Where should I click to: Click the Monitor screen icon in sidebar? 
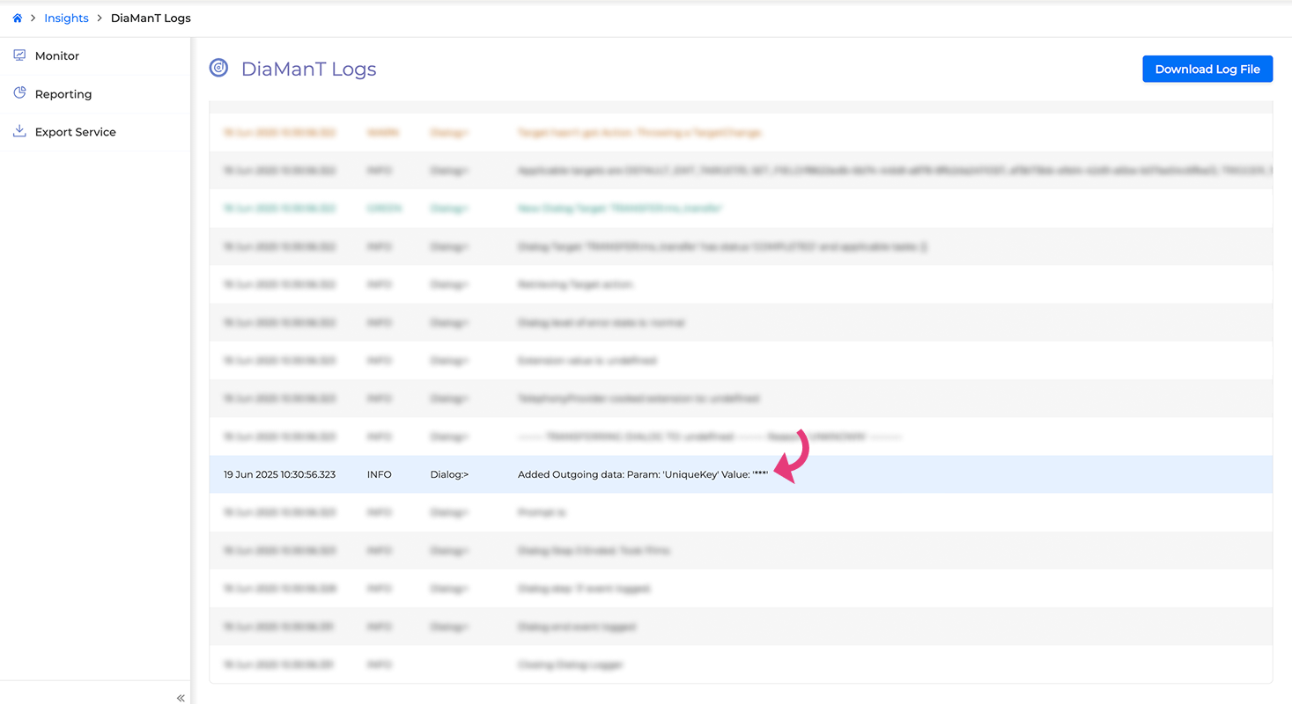(19, 55)
